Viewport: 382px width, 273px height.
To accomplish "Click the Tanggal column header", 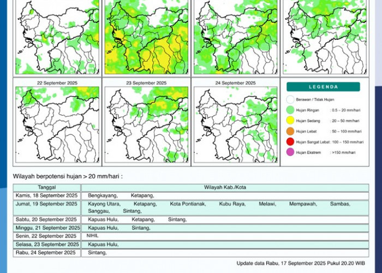I will click(x=46, y=187).
